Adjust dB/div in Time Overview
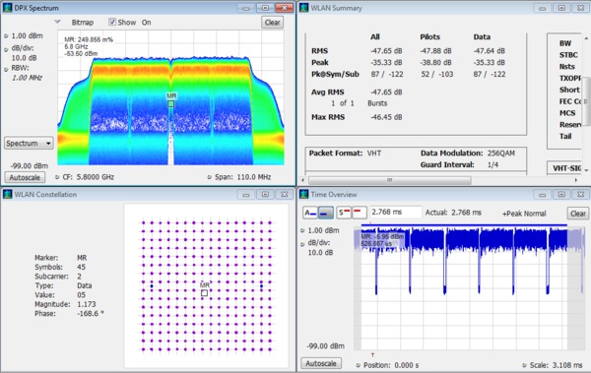591x373 pixels. [320, 252]
